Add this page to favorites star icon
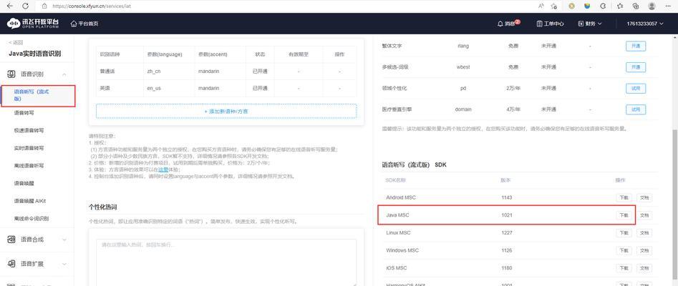This screenshot has height=286, width=678. (x=553, y=6)
